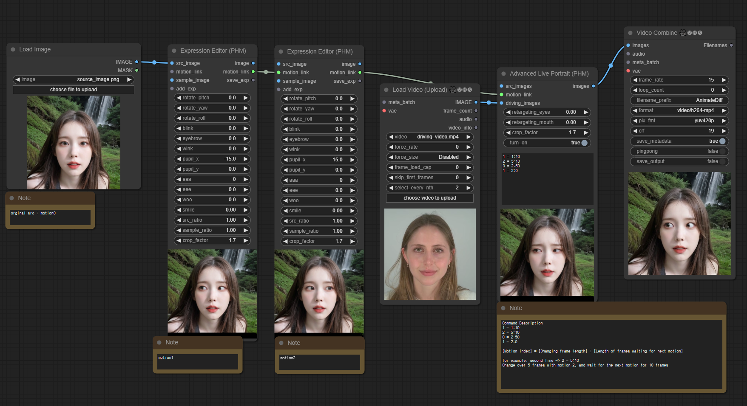The width and height of the screenshot is (747, 406).
Task: Toggle the turn_on switch off
Action: (584, 143)
